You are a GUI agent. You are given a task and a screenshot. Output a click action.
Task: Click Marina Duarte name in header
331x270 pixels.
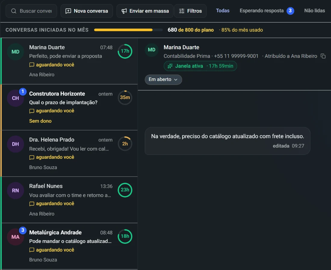[181, 47]
